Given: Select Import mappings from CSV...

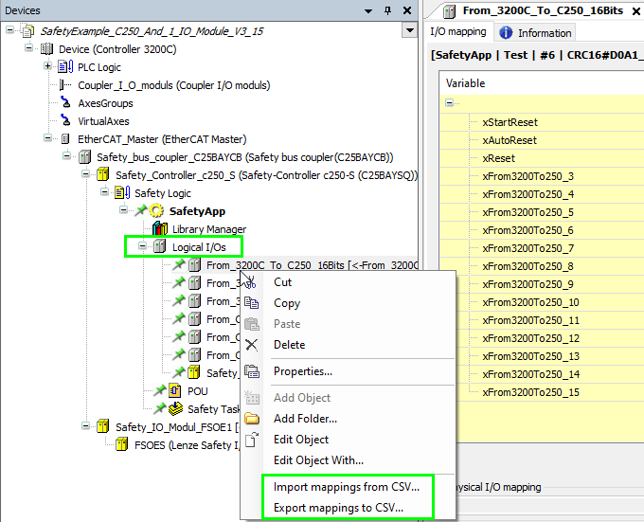Looking at the screenshot, I should coord(347,487).
